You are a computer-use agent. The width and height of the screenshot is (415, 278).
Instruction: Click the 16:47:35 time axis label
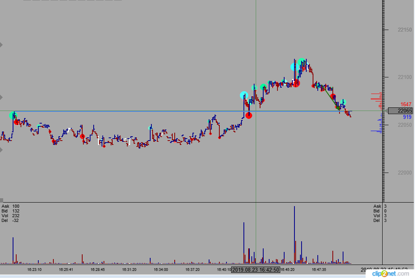[319, 270]
